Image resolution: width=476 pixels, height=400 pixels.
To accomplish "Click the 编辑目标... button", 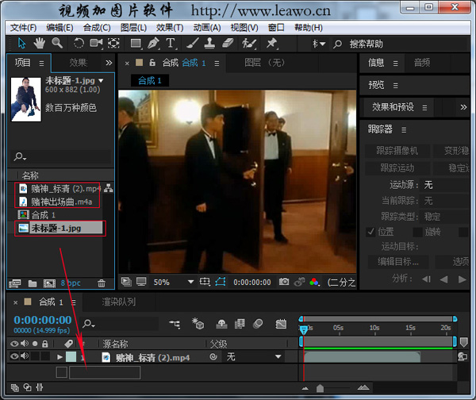I will tap(398, 261).
